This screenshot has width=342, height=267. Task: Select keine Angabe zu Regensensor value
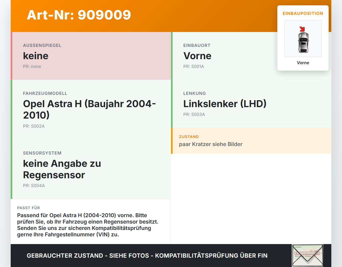[x=62, y=169]
